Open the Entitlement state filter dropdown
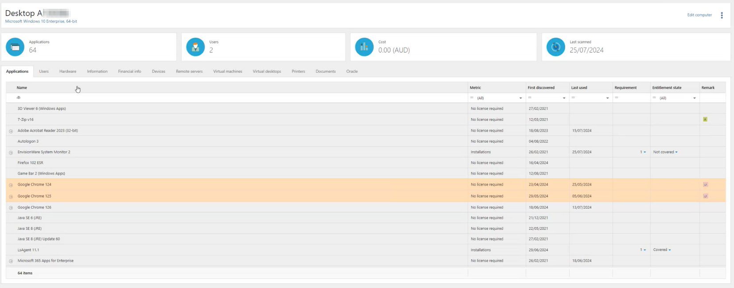Viewport: 734px width, 288px height. (694, 98)
